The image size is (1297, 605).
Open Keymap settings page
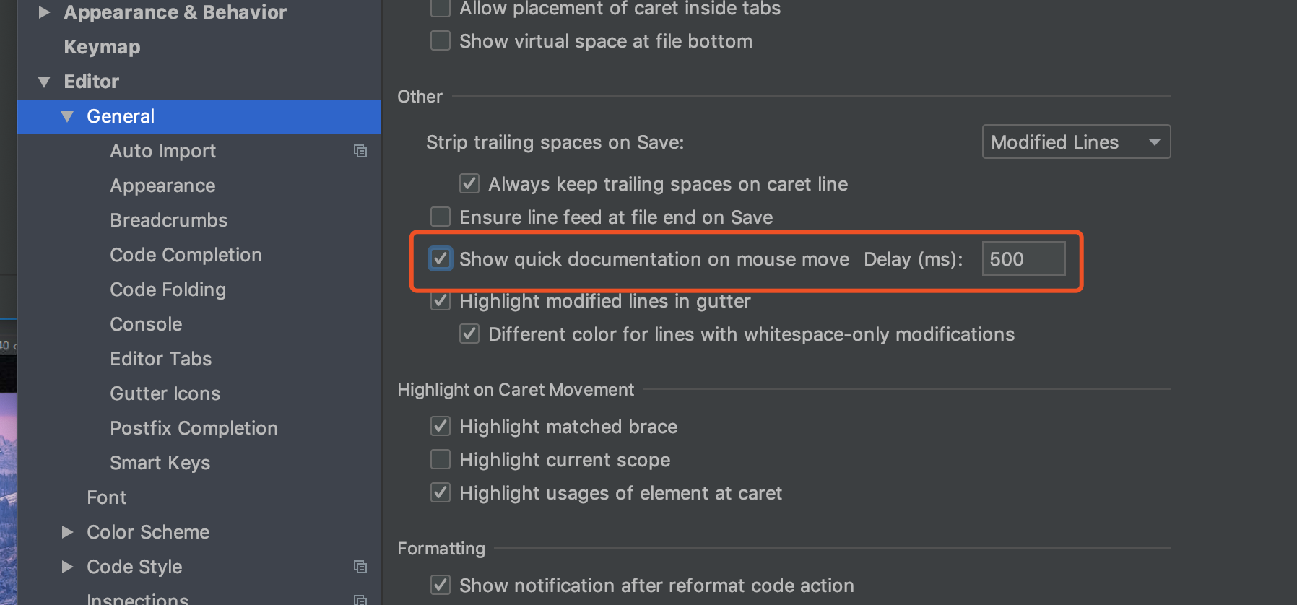coord(102,47)
